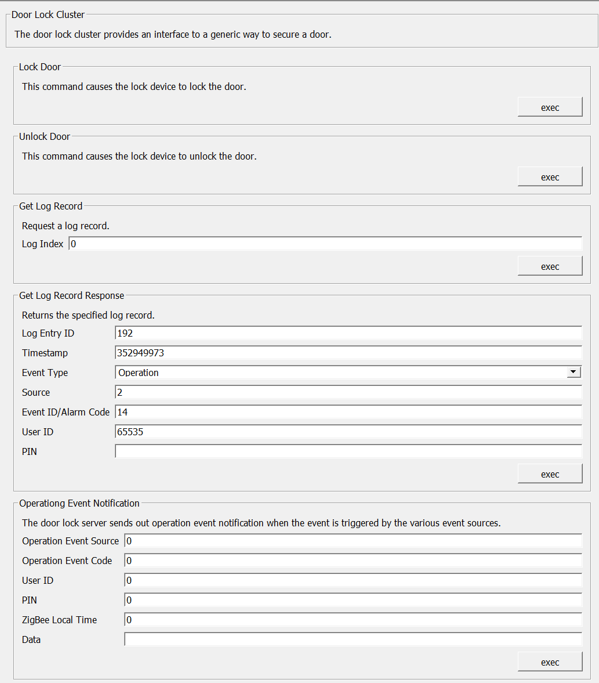The image size is (599, 683).
Task: Click the Operation Event Code field
Action: coord(353,561)
